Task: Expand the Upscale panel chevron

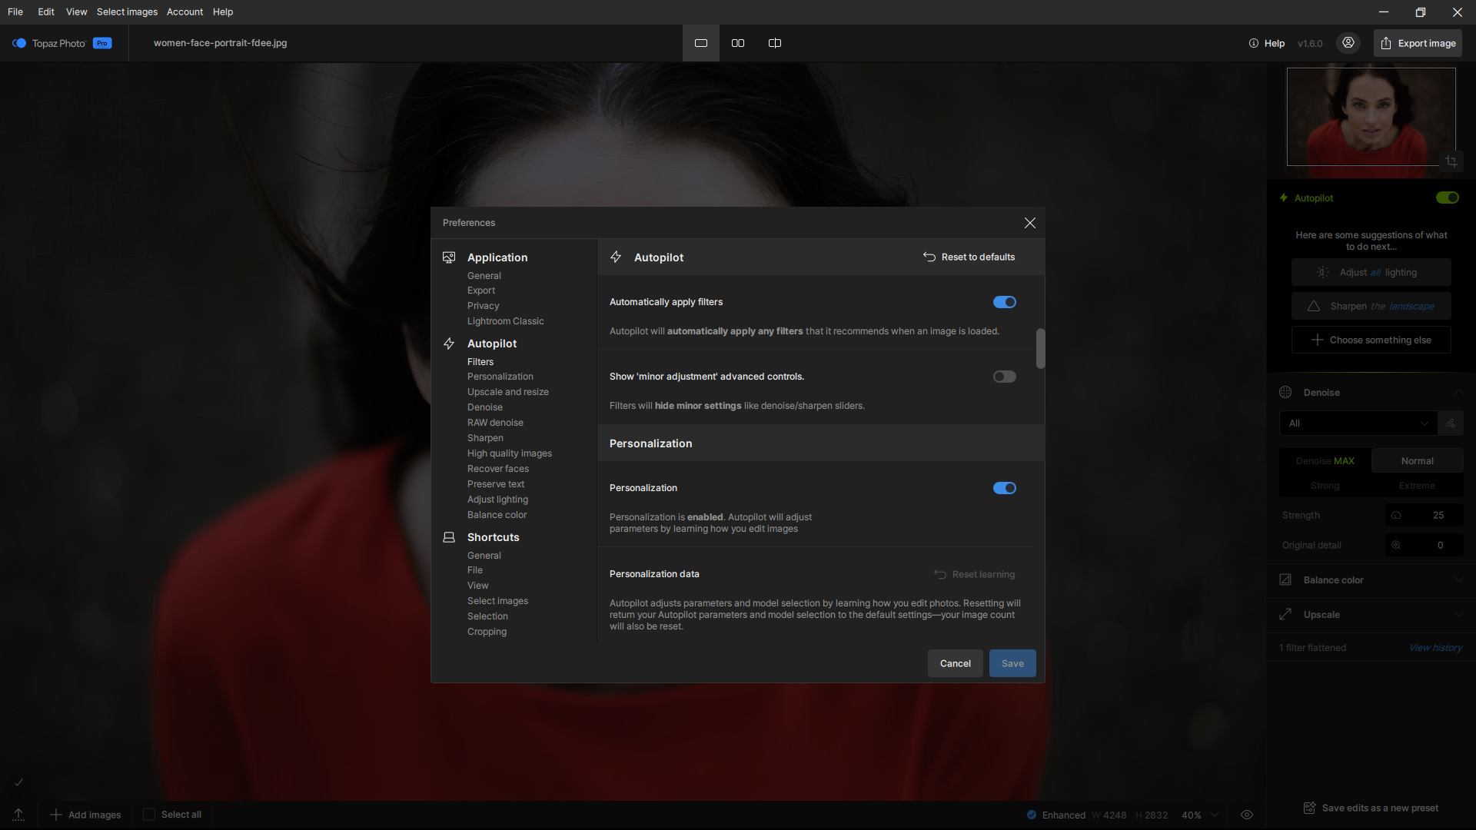Action: (1458, 614)
